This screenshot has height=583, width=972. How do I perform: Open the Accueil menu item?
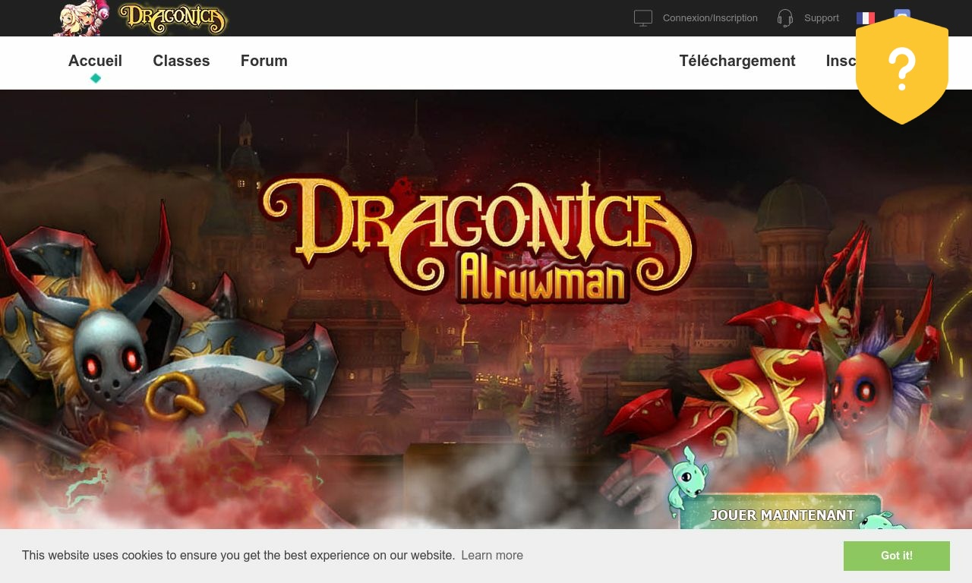tap(95, 61)
